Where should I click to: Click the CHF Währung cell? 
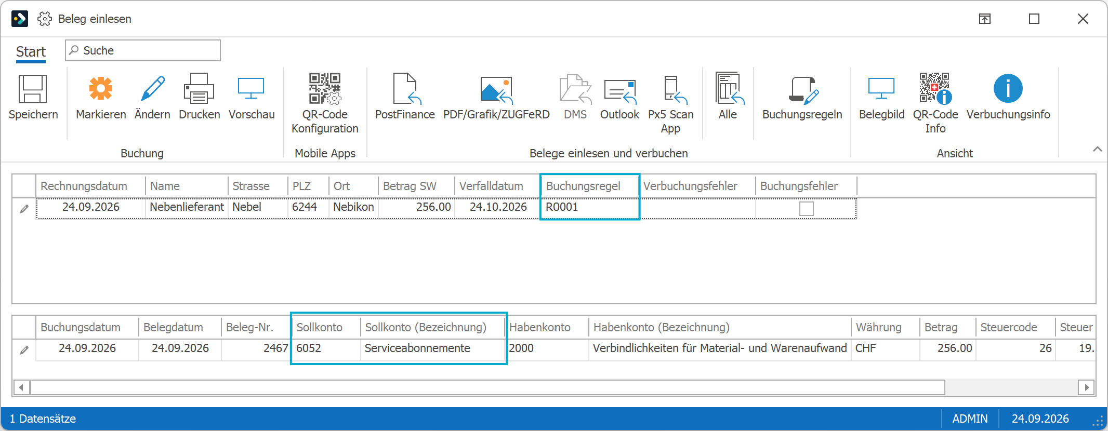[x=885, y=348]
